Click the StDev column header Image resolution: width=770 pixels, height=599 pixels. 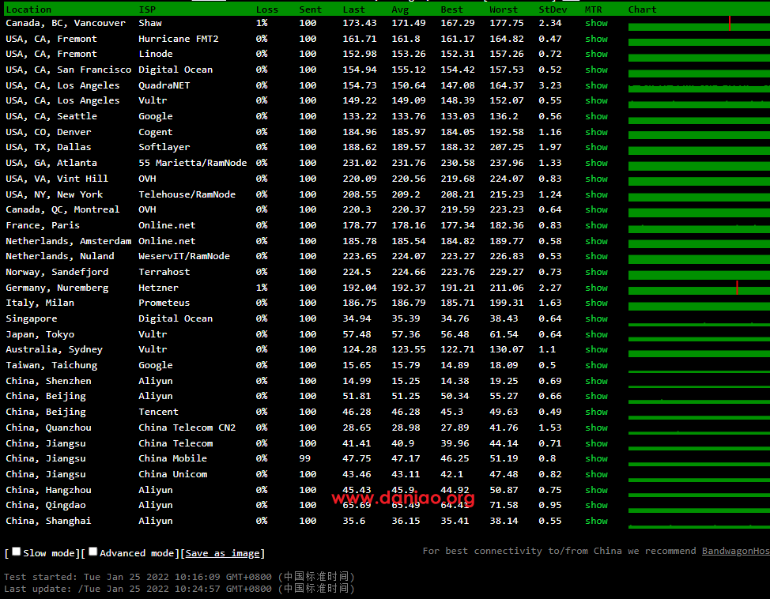553,9
